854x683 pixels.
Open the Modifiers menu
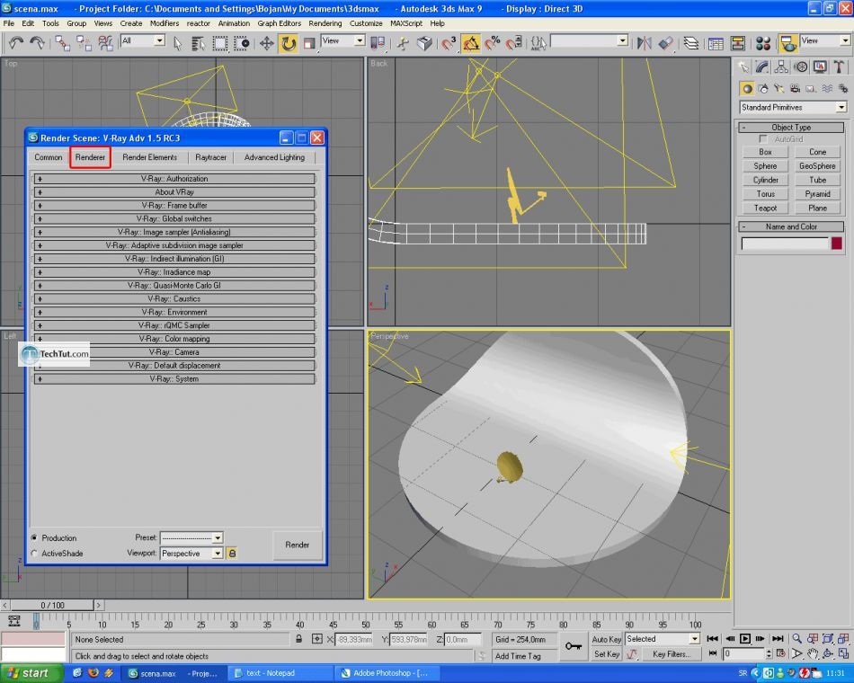tap(164, 23)
